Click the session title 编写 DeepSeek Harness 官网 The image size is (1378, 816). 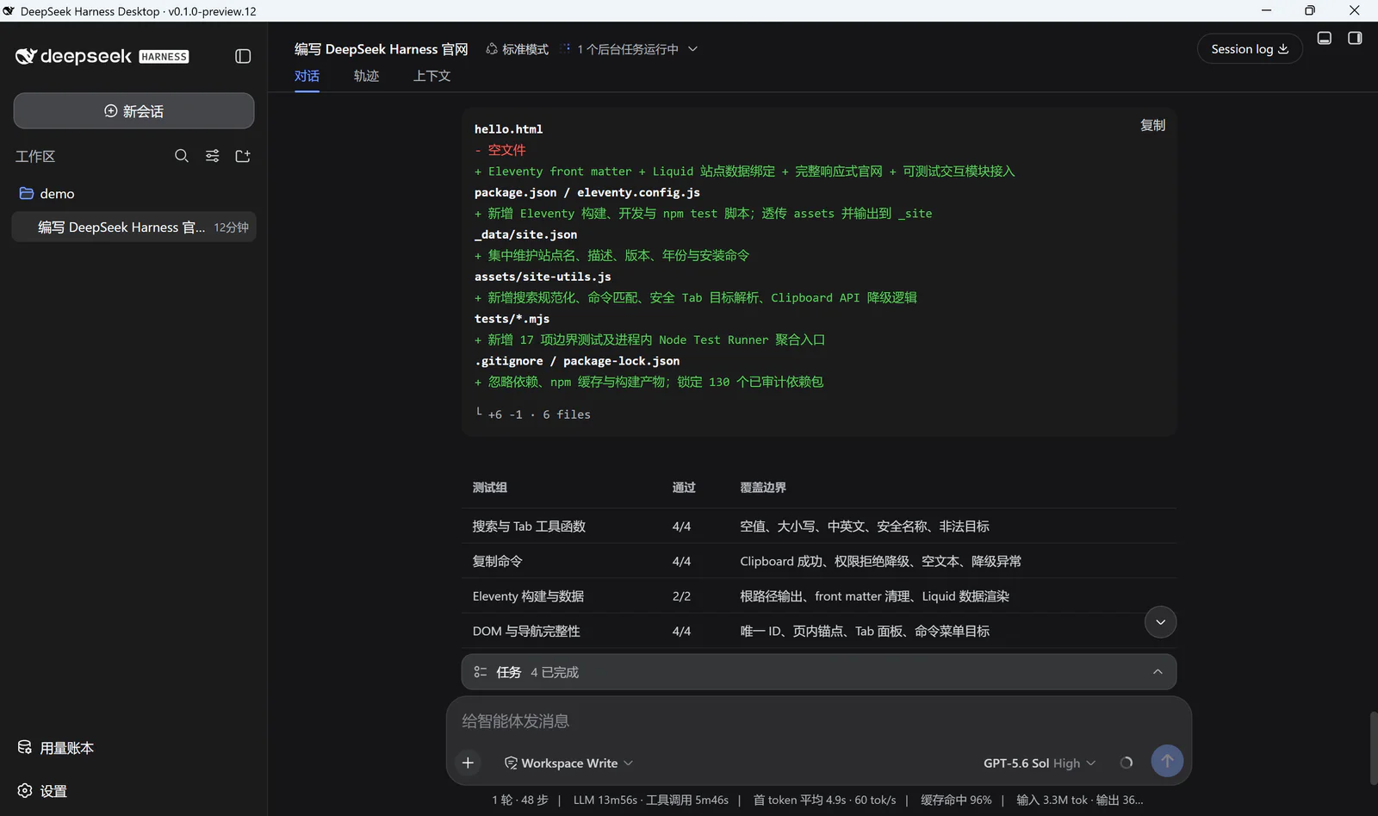(381, 49)
